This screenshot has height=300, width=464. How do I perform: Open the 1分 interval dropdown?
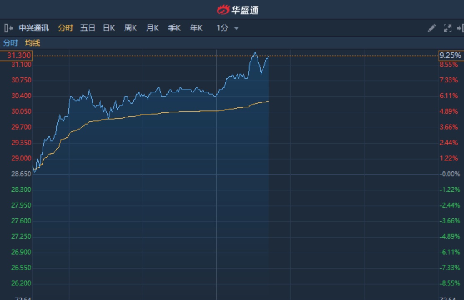tap(223, 28)
